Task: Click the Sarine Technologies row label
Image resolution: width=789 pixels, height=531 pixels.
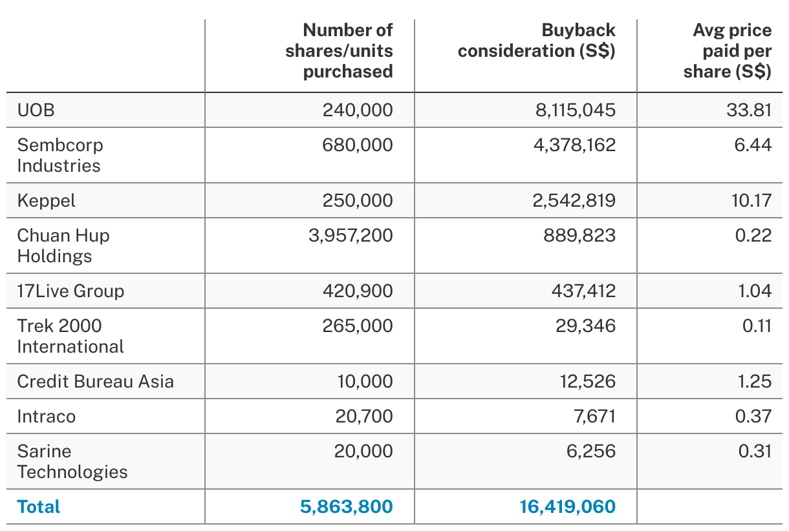Action: 72,461
